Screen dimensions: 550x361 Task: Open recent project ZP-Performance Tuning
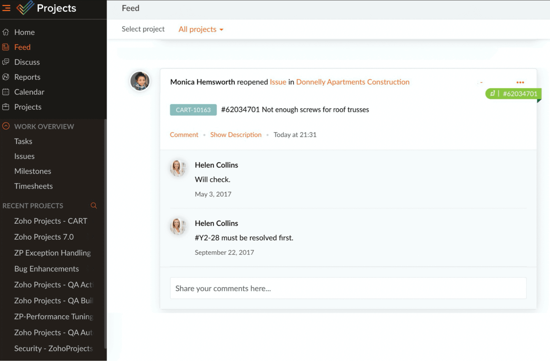click(54, 316)
